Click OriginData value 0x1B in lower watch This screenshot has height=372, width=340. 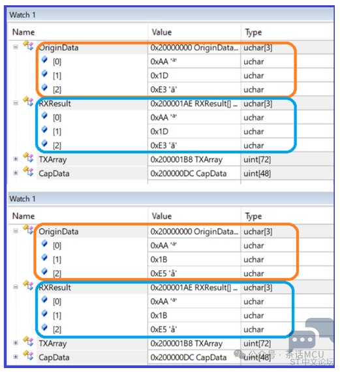click(x=159, y=260)
